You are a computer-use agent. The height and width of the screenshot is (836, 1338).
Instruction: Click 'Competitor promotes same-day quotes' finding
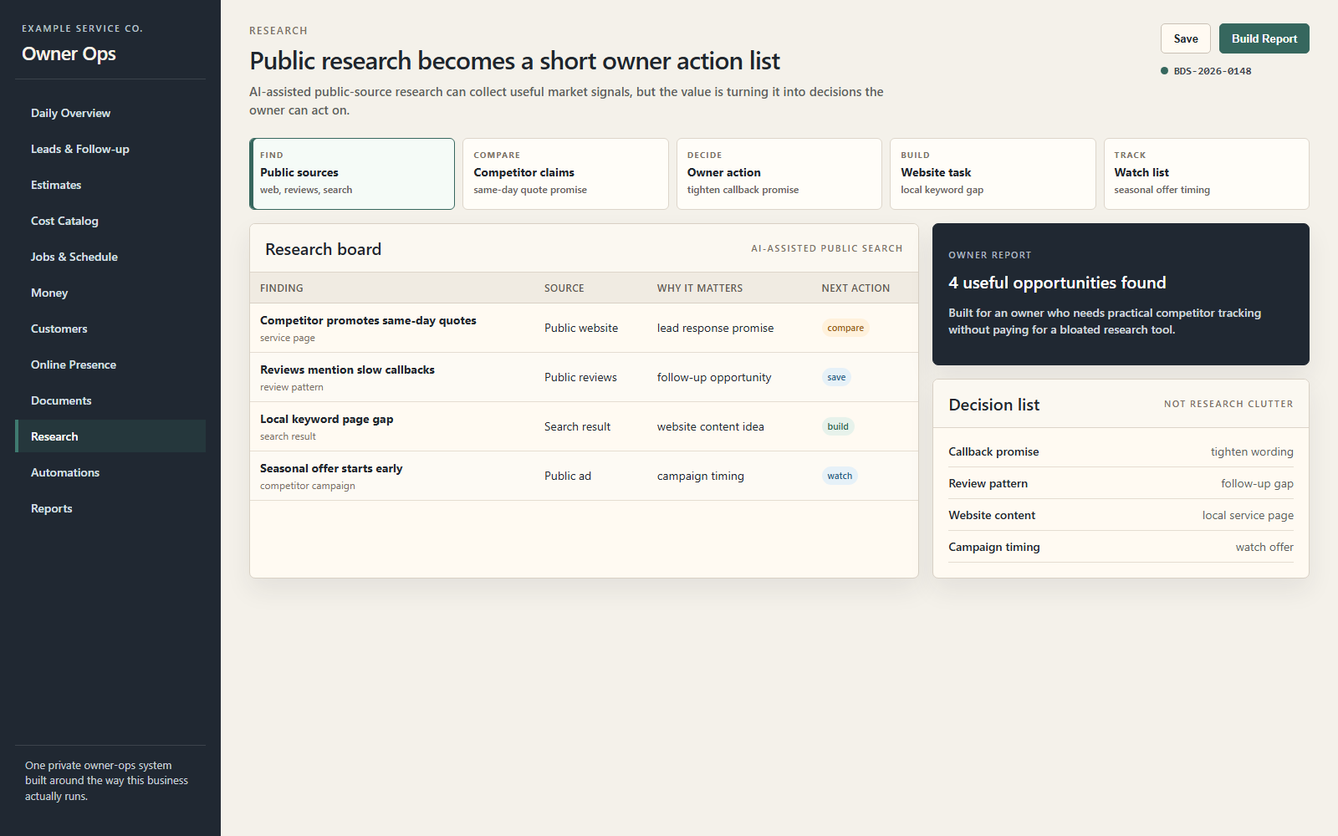tap(368, 320)
